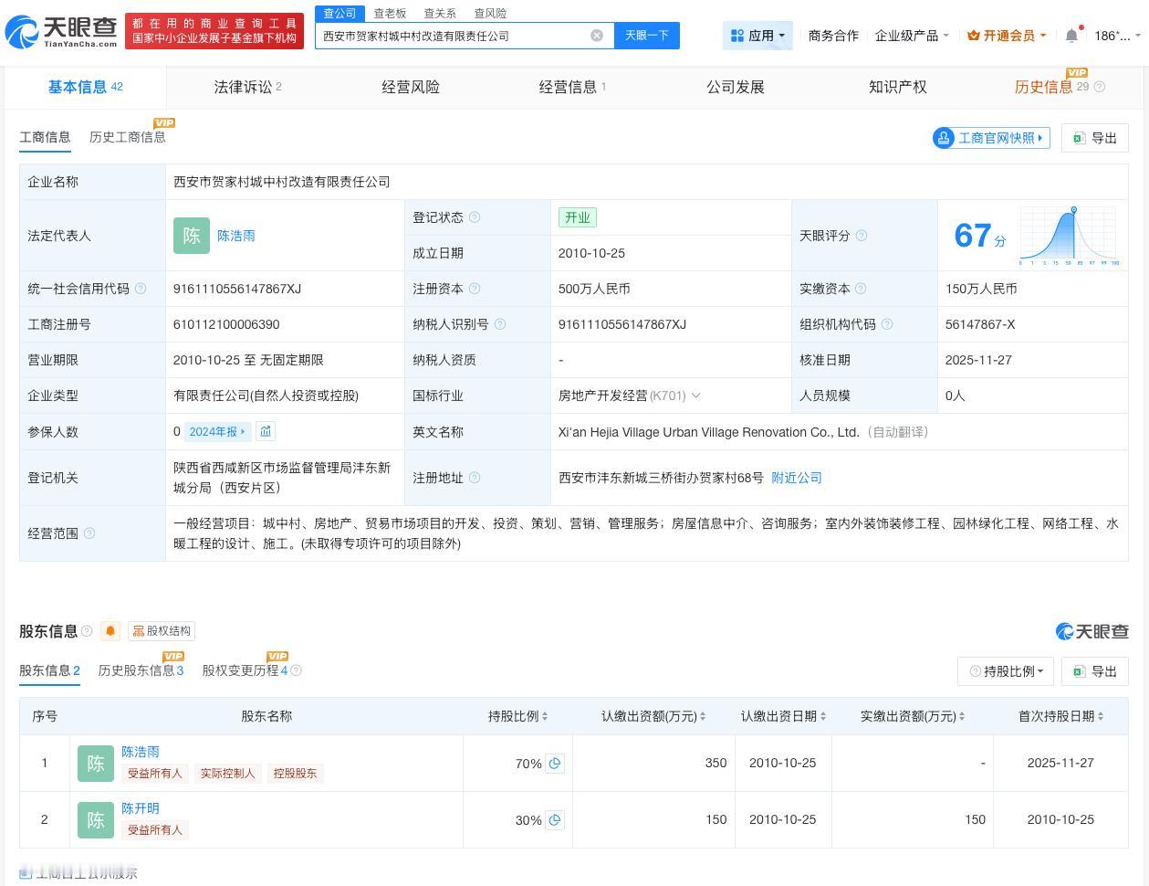Viewport: 1149px width, 886px height.
Task: Click the bell alert icon beside 股东信息
Action: point(110,631)
